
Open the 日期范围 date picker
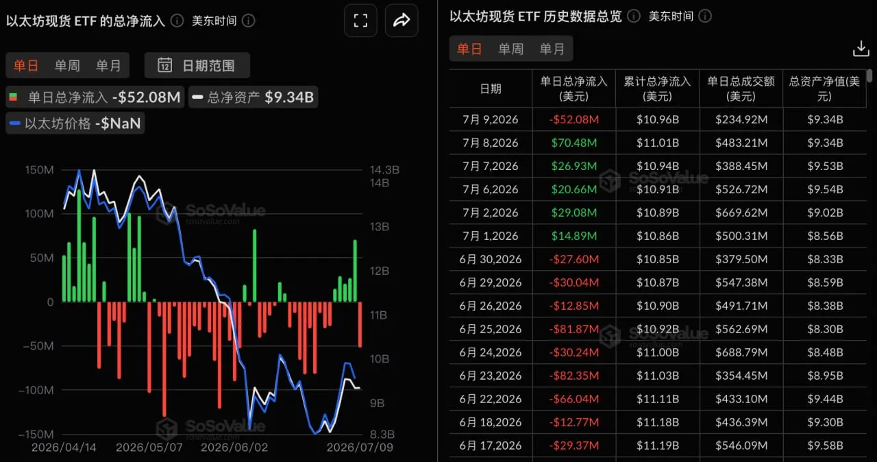tap(197, 66)
